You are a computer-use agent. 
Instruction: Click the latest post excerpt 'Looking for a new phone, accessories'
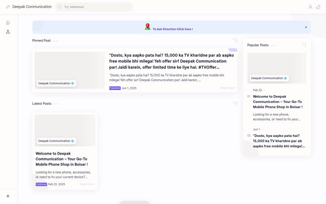[63, 175]
